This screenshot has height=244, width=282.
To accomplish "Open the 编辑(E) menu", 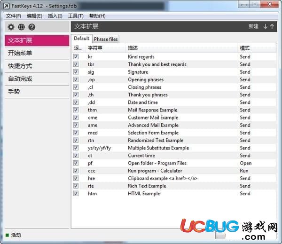I will pos(34,16).
